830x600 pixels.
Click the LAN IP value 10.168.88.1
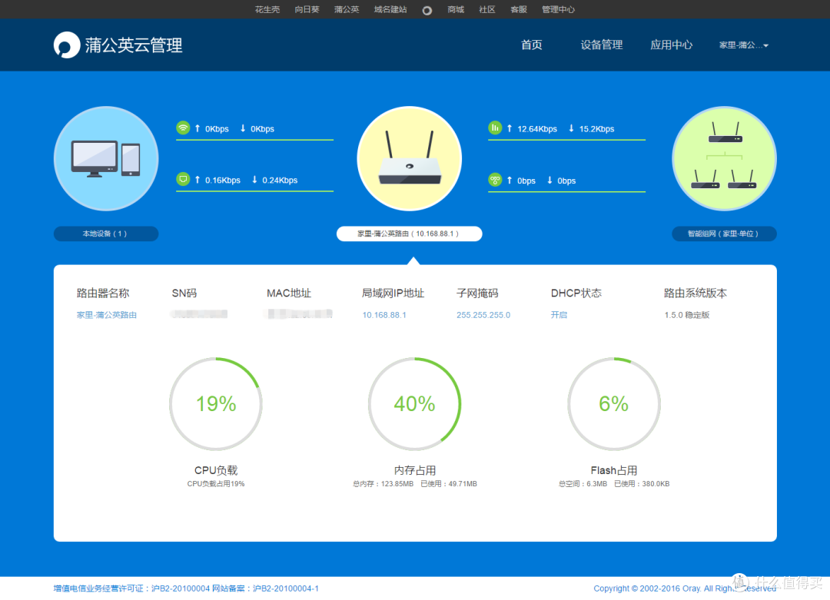click(x=384, y=315)
